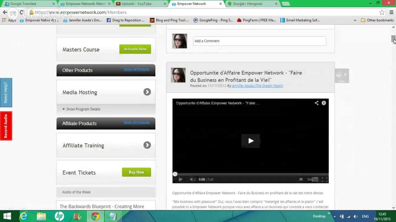Click the ENG language indicator
This screenshot has width=396, height=222.
coord(365,216)
